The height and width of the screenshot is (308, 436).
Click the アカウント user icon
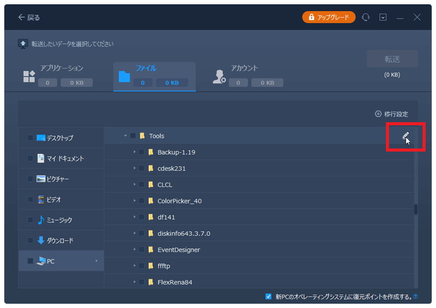219,76
